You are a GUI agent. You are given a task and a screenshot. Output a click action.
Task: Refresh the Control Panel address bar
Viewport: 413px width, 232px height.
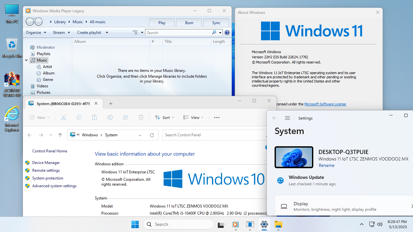tap(152, 135)
